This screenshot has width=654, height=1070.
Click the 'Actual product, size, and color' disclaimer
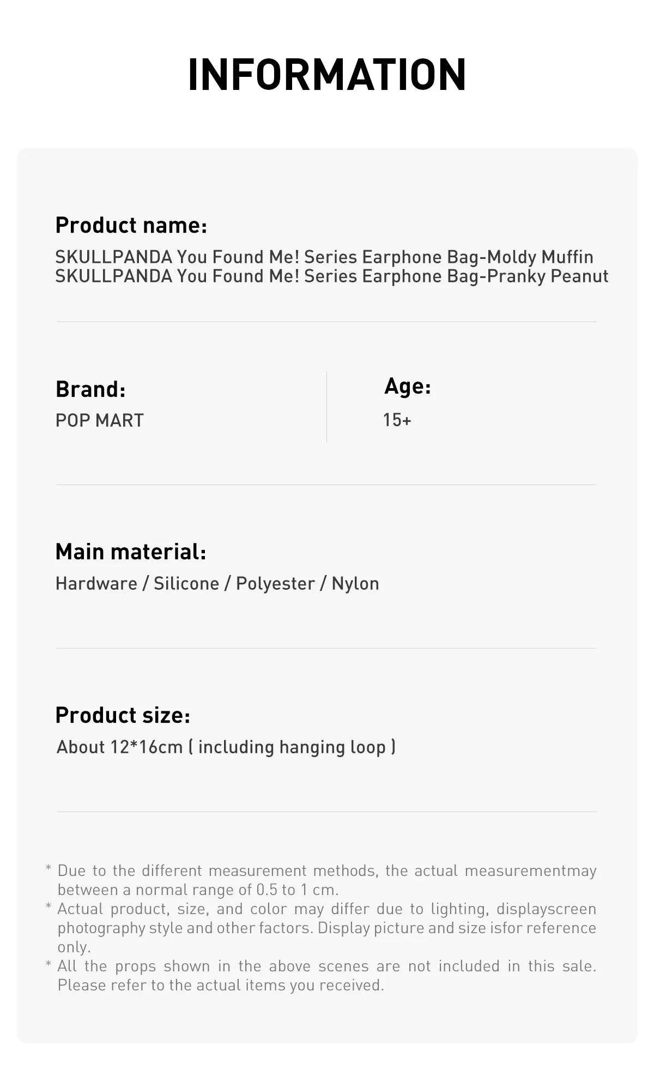(x=327, y=909)
